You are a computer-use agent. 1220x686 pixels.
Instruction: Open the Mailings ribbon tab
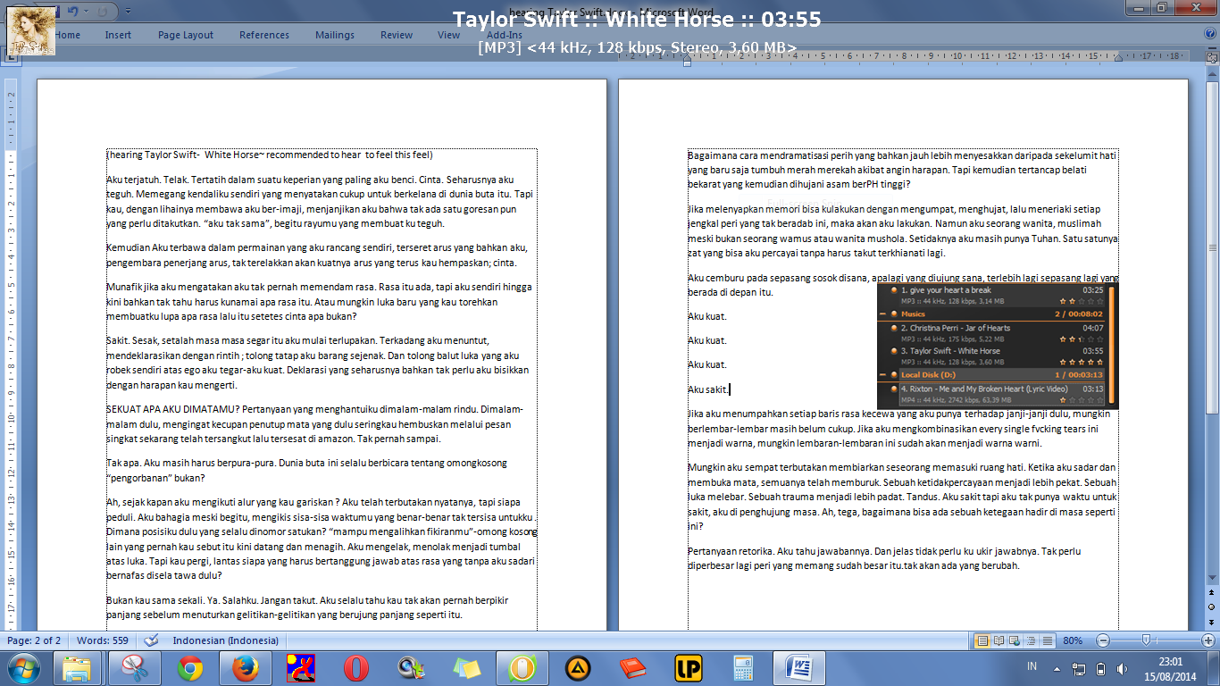[x=335, y=35]
